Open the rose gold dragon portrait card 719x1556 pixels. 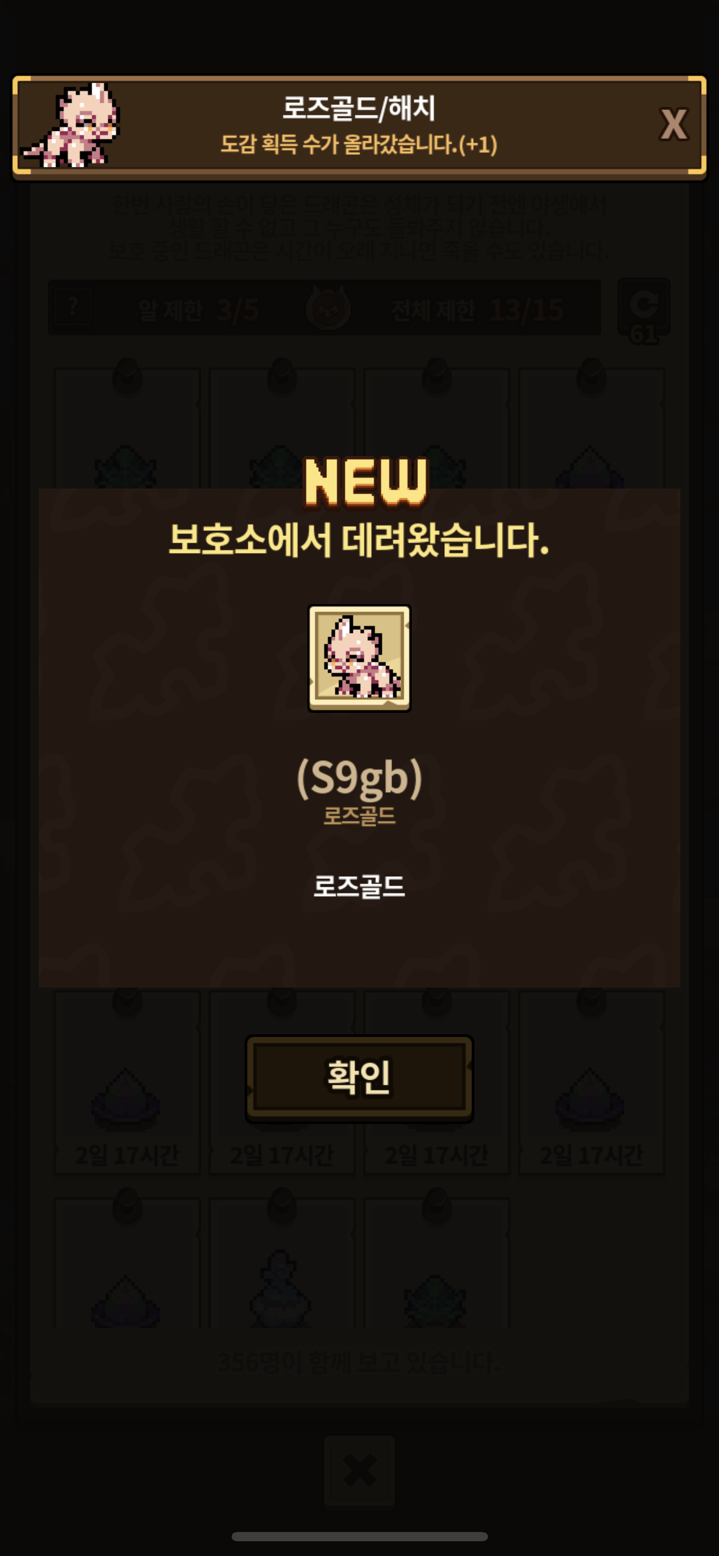359,658
